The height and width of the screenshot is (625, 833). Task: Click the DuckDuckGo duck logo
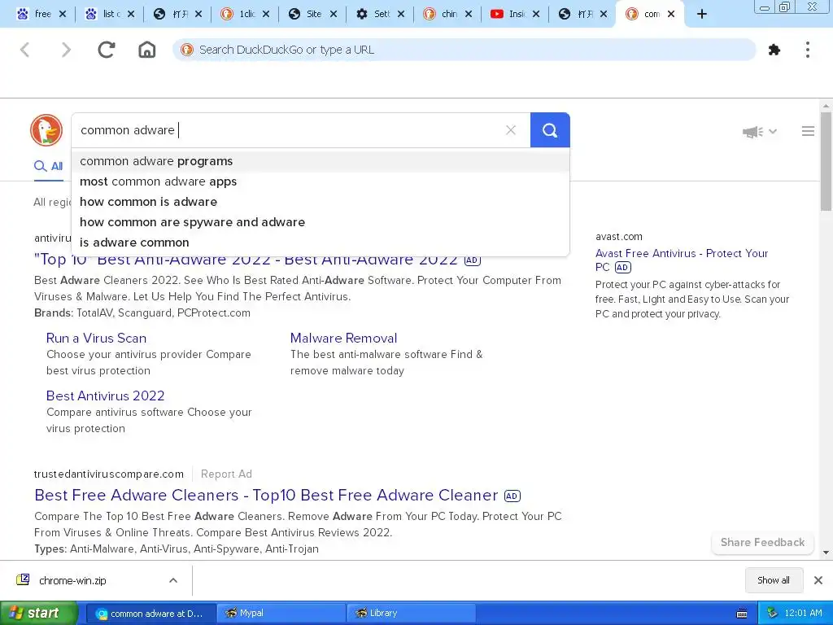(x=46, y=130)
